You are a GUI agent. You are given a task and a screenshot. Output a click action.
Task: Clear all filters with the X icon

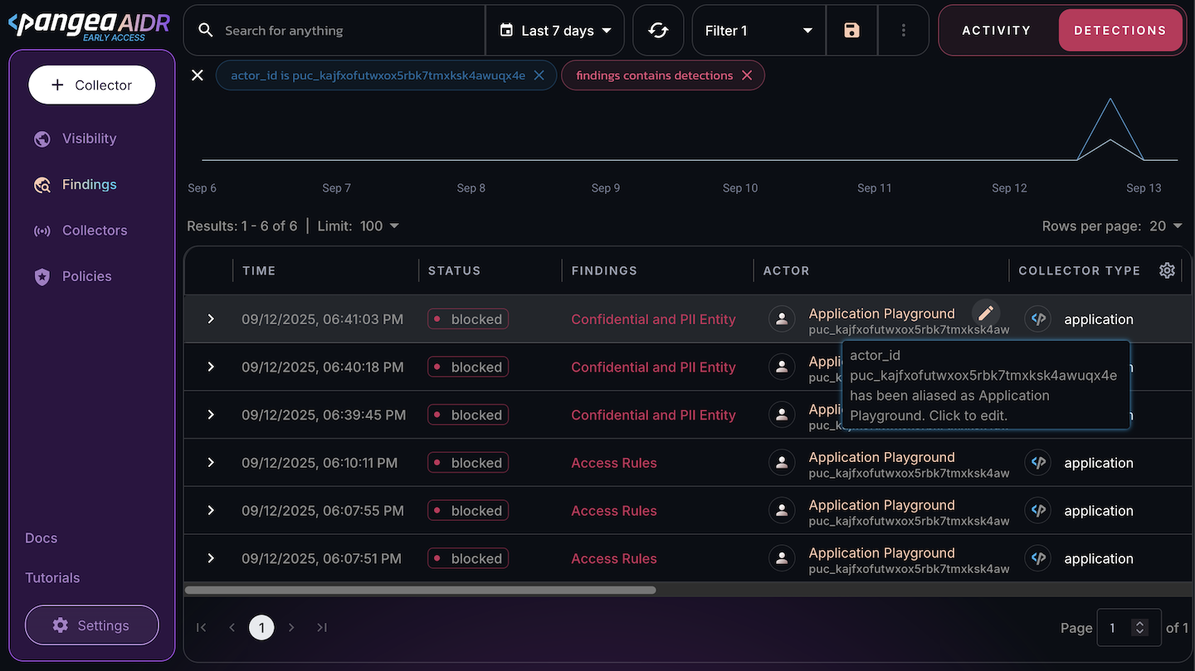pos(198,75)
